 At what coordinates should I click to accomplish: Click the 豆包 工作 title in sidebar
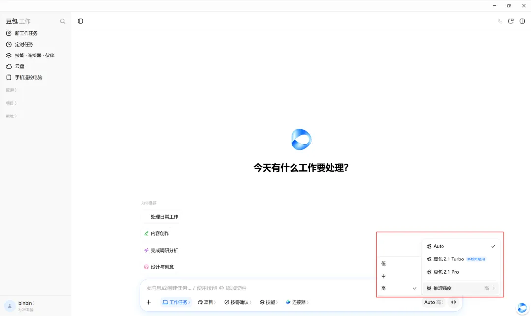pos(18,21)
